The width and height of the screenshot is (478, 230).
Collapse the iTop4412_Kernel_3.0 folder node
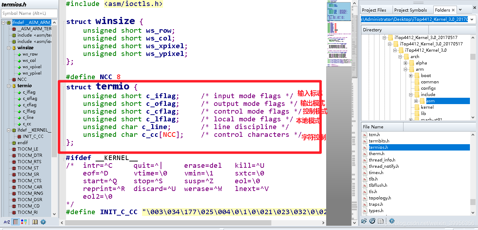point(395,50)
